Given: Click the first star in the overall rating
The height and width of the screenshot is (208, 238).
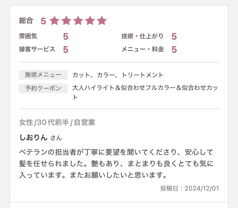Looking at the screenshot, I should tap(54, 21).
